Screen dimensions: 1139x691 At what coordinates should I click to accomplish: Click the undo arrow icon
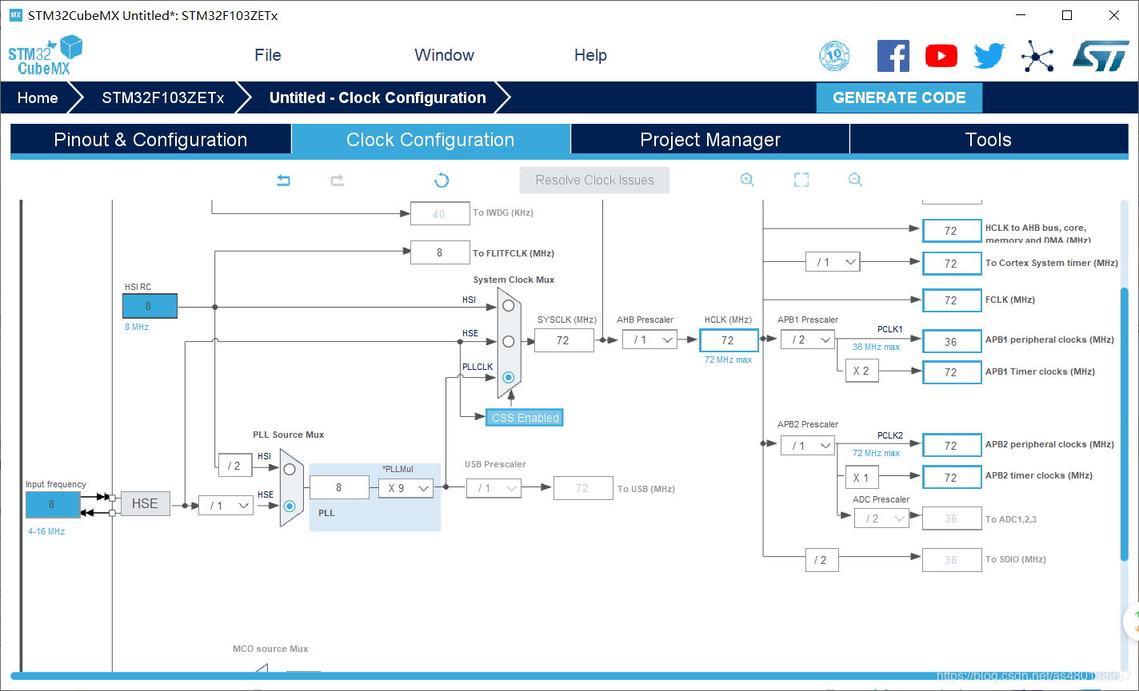pyautogui.click(x=283, y=181)
